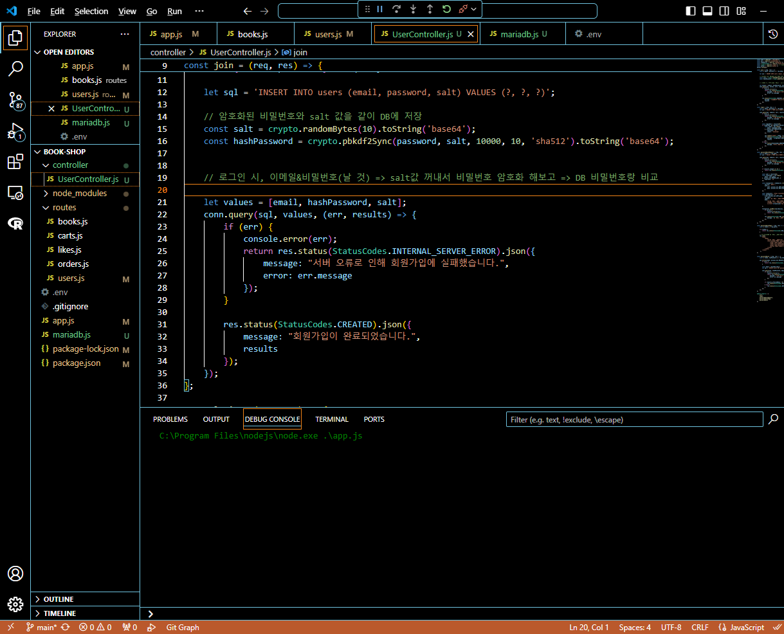Open Explorer more actions ellipsis

[125, 34]
